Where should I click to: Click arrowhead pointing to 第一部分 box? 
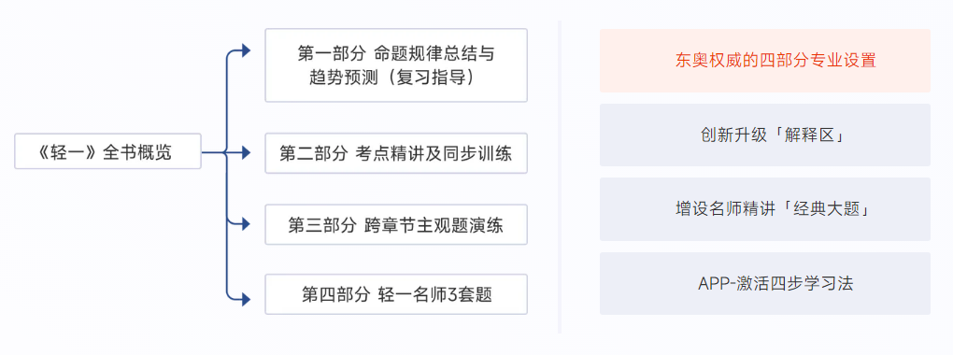(x=246, y=51)
